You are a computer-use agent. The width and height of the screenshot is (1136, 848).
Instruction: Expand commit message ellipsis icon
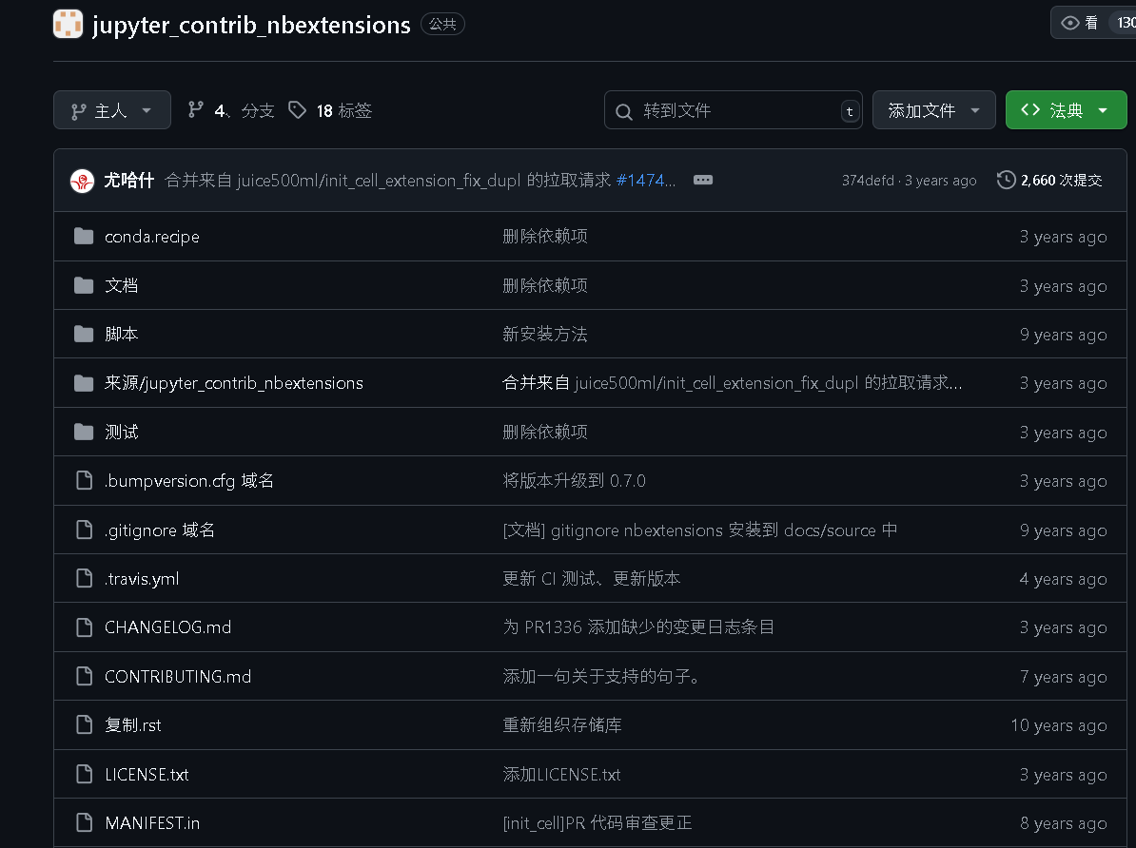pyautogui.click(x=703, y=180)
